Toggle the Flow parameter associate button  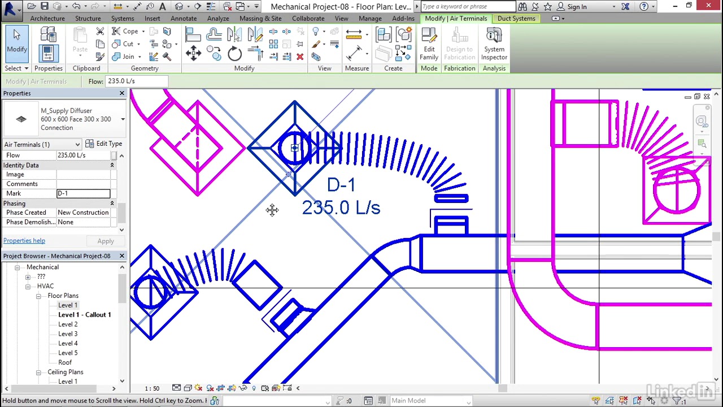point(114,155)
